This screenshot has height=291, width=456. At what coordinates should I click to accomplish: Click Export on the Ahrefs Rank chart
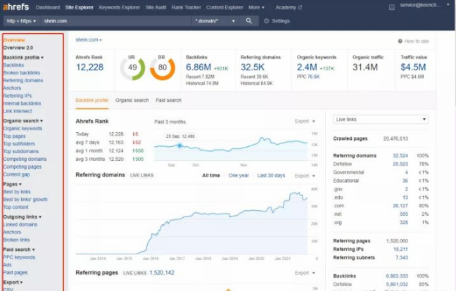(x=303, y=121)
